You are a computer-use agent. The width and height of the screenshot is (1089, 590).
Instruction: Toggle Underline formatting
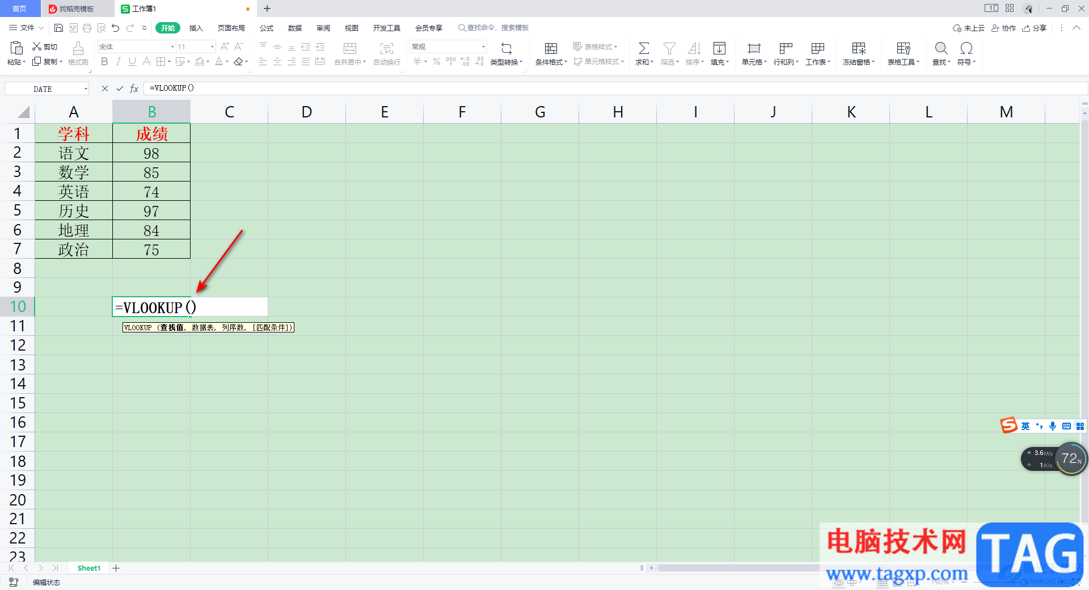pos(132,61)
